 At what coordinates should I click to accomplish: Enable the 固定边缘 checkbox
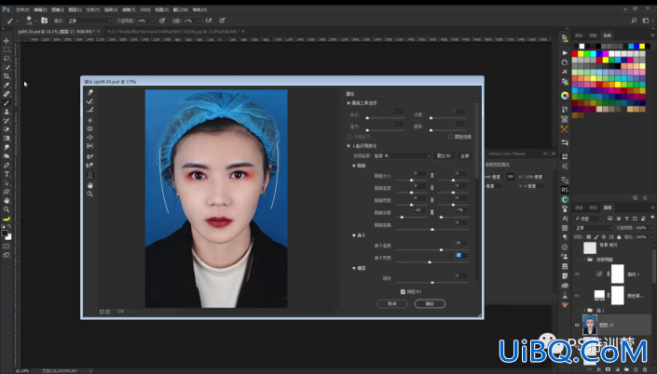point(450,137)
